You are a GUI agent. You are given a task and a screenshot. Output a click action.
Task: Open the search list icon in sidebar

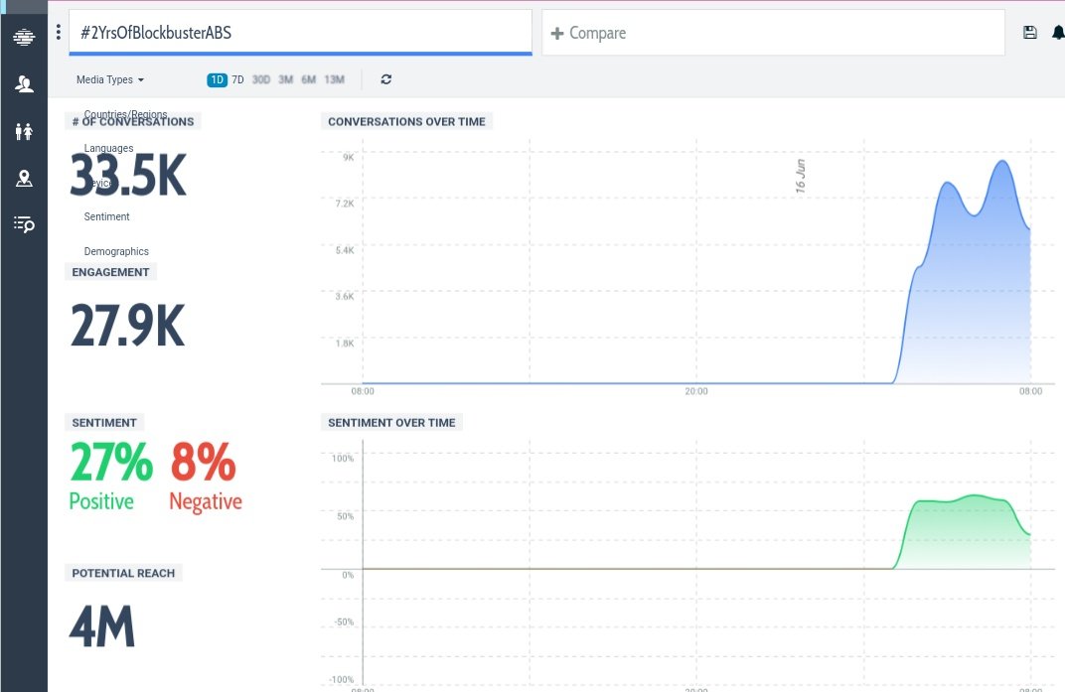point(24,224)
